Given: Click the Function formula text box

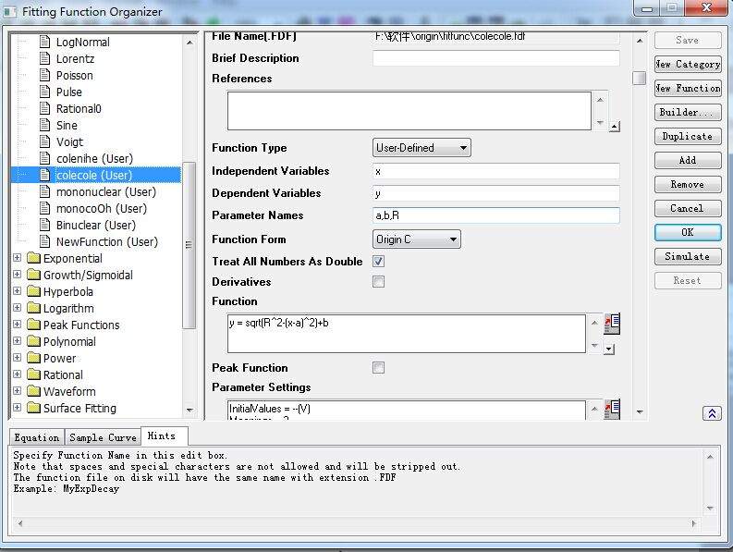Looking at the screenshot, I should coord(406,334).
